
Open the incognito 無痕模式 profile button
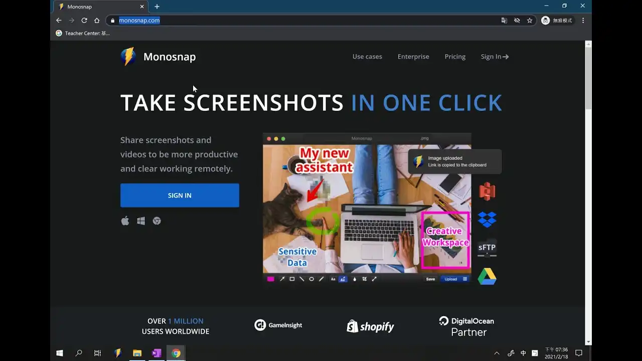(x=557, y=21)
